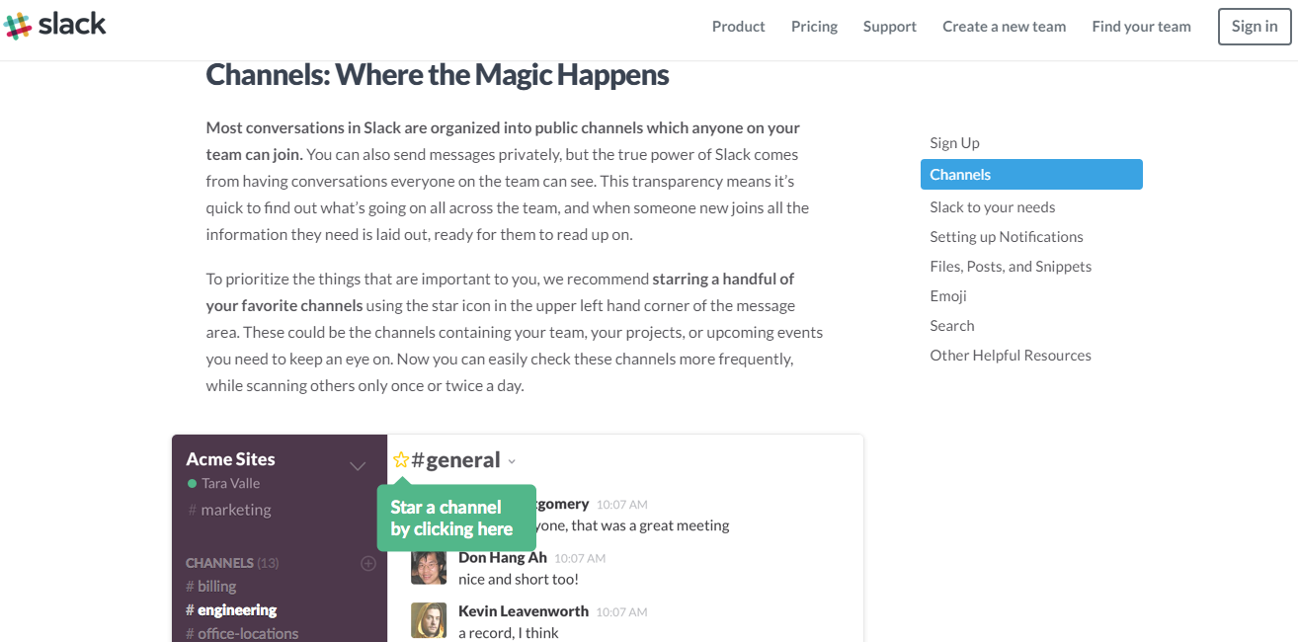Click Create a new team
The height and width of the screenshot is (642, 1298).
click(x=1004, y=27)
